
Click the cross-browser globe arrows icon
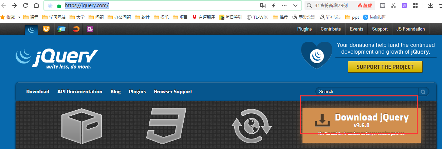point(251,126)
